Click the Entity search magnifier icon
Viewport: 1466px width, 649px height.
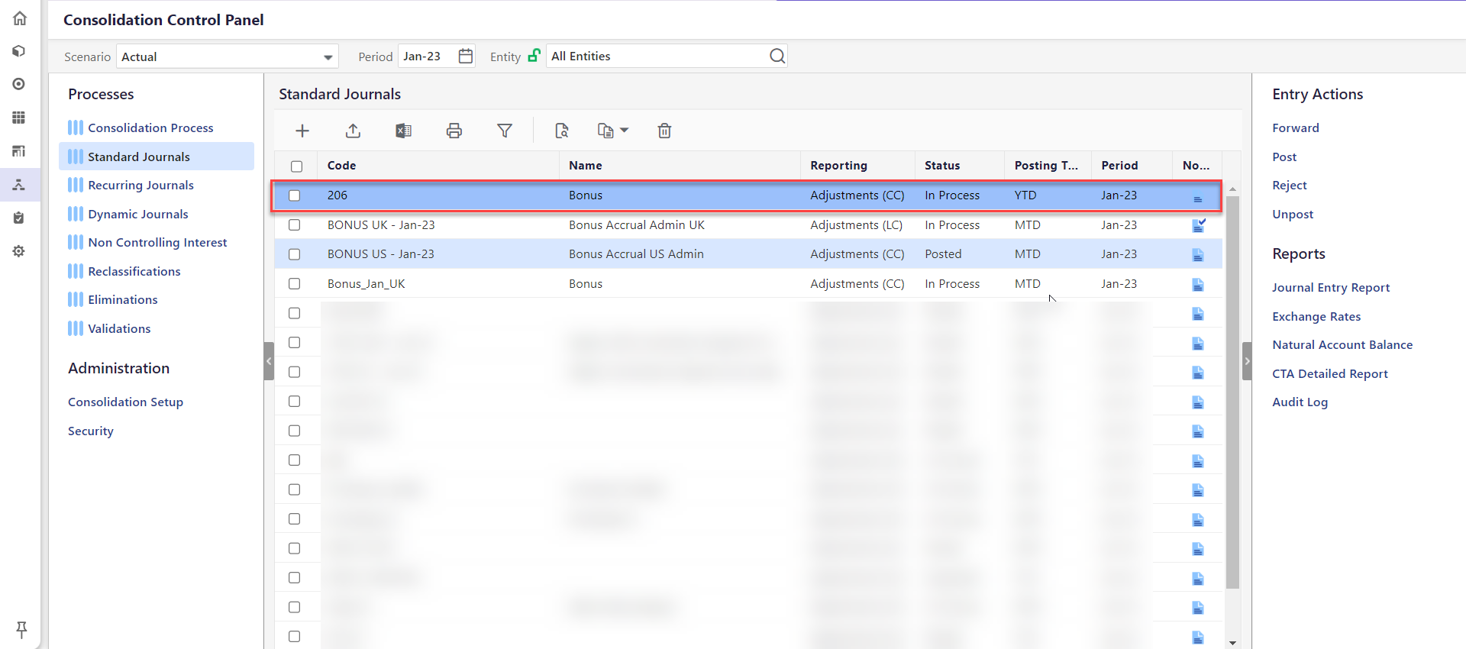(x=777, y=56)
